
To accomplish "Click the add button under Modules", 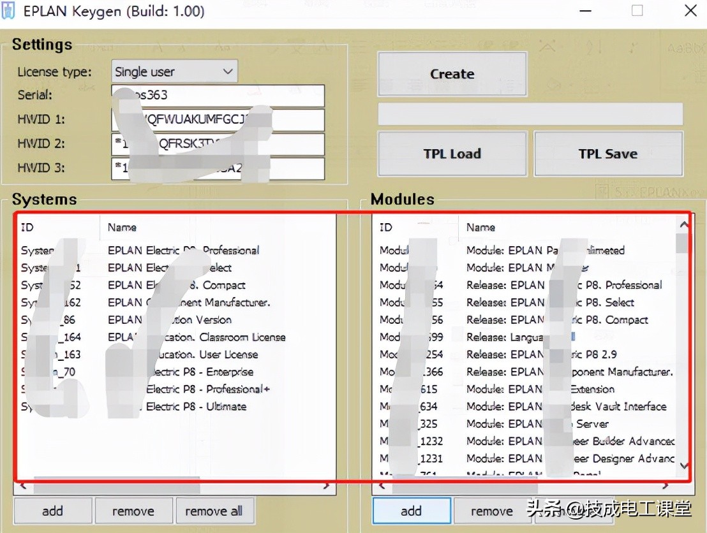I will pos(411,511).
